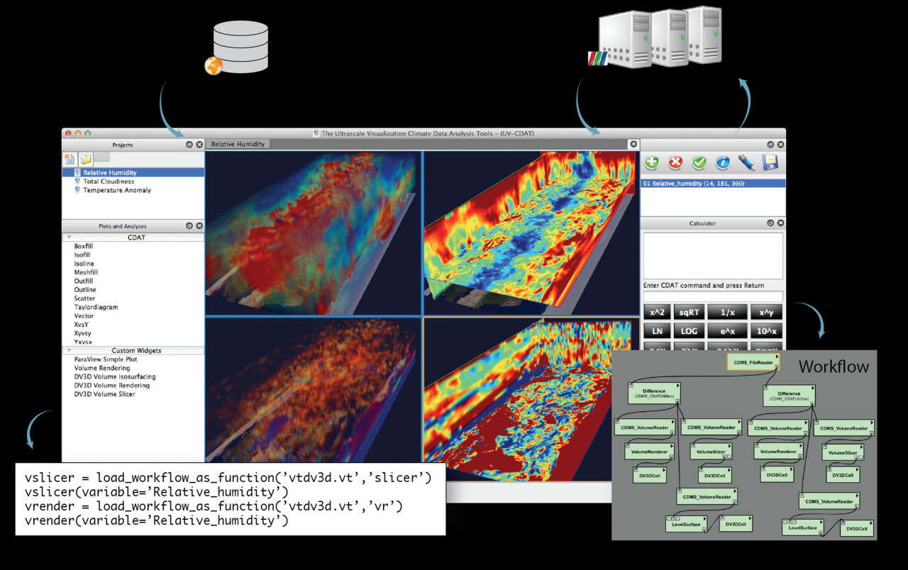Select Total Cloudiness project in tree
908x570 pixels.
[x=108, y=181]
